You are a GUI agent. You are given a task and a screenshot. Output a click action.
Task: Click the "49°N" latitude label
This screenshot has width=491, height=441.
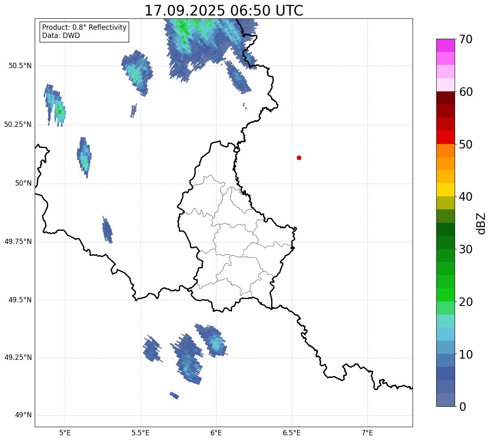(23, 415)
